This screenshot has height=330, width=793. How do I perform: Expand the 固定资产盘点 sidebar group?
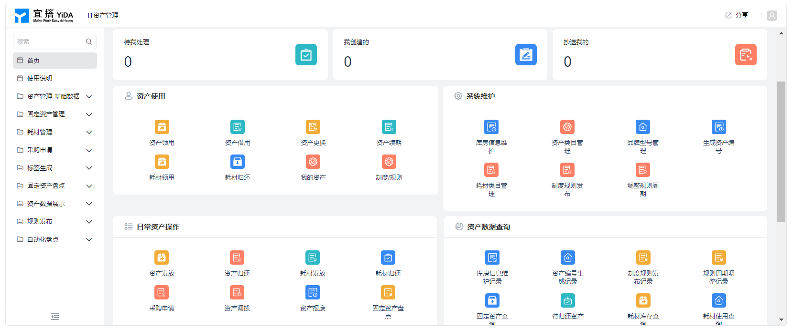(x=55, y=186)
